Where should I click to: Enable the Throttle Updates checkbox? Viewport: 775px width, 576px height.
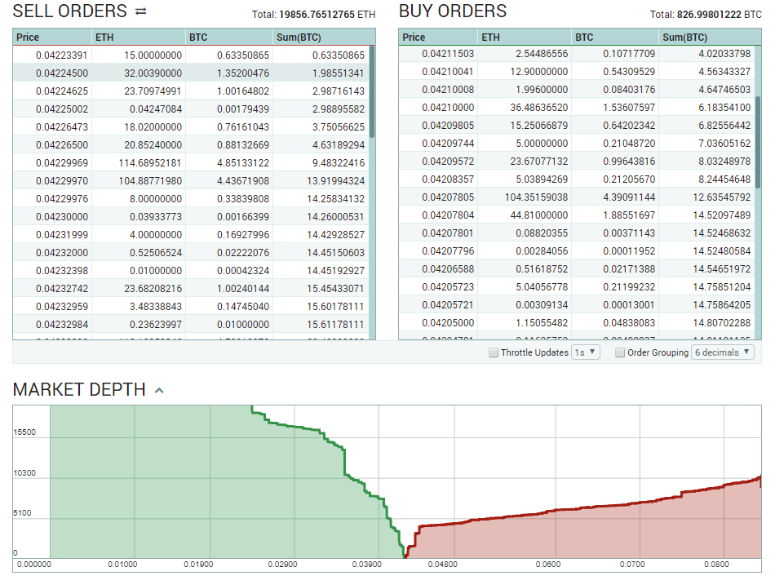(x=494, y=352)
